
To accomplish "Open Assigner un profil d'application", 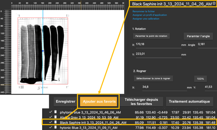I will click(150, 15).
